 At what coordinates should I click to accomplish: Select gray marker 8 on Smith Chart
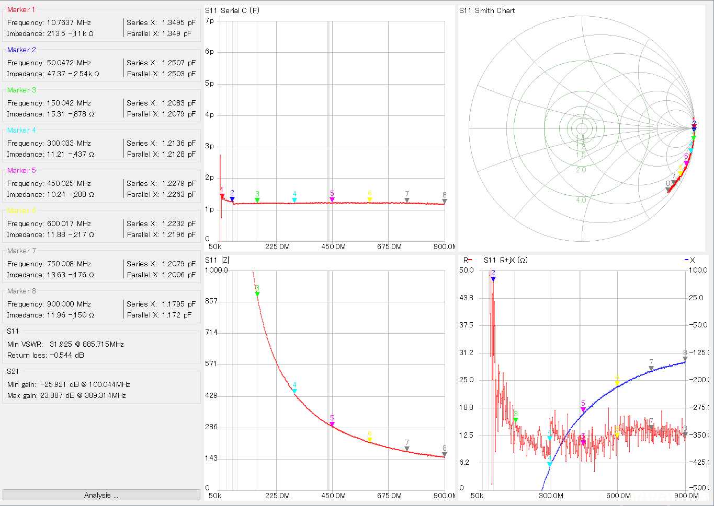click(x=668, y=190)
